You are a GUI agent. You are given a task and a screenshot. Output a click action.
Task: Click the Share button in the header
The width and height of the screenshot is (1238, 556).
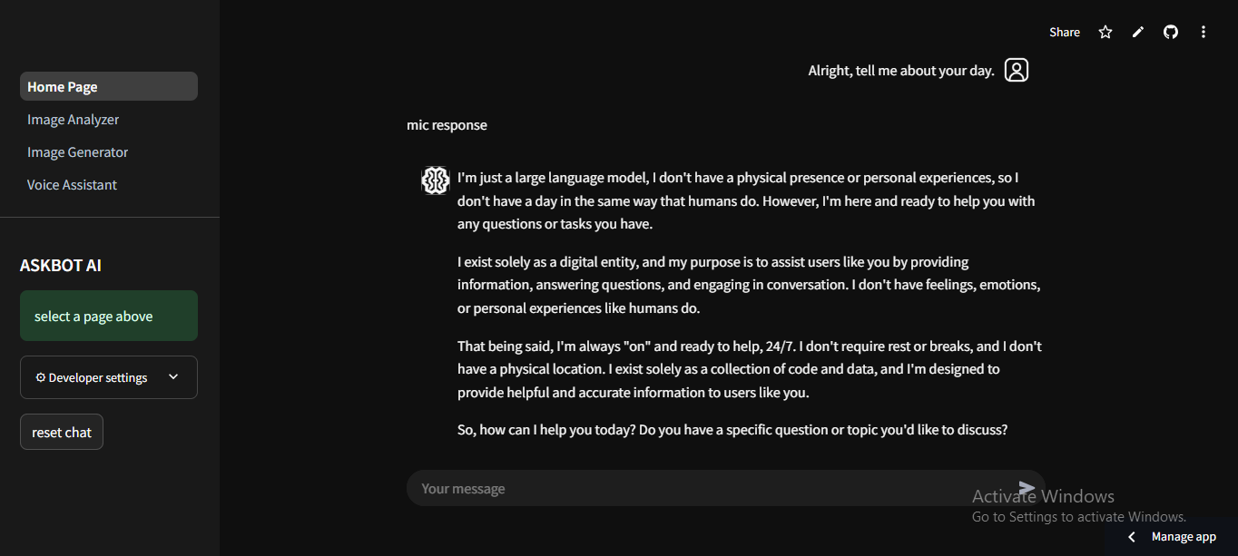1065,32
